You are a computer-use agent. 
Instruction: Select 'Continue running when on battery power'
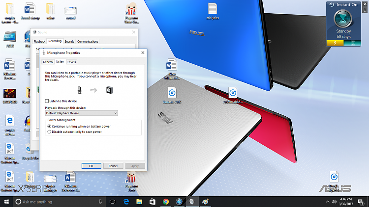point(49,126)
